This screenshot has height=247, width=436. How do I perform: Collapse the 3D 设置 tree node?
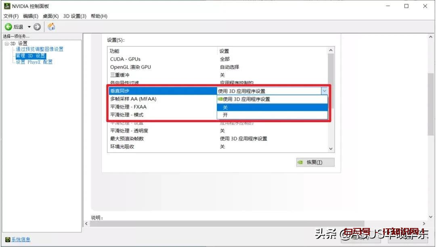(6, 44)
